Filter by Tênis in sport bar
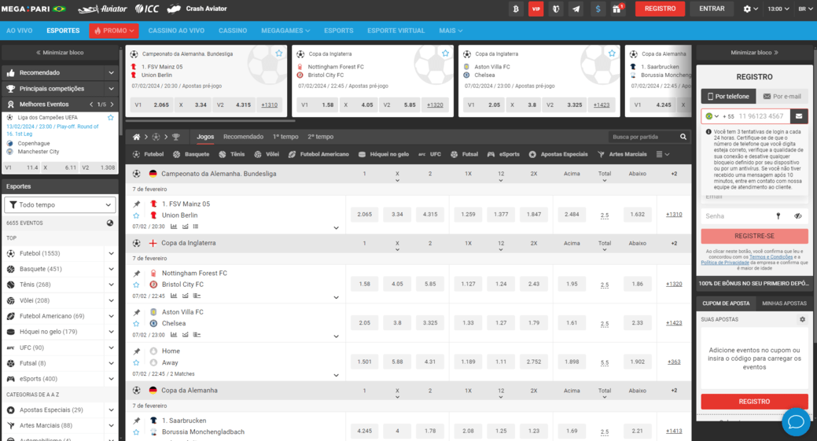The height and width of the screenshot is (441, 817). 231,154
